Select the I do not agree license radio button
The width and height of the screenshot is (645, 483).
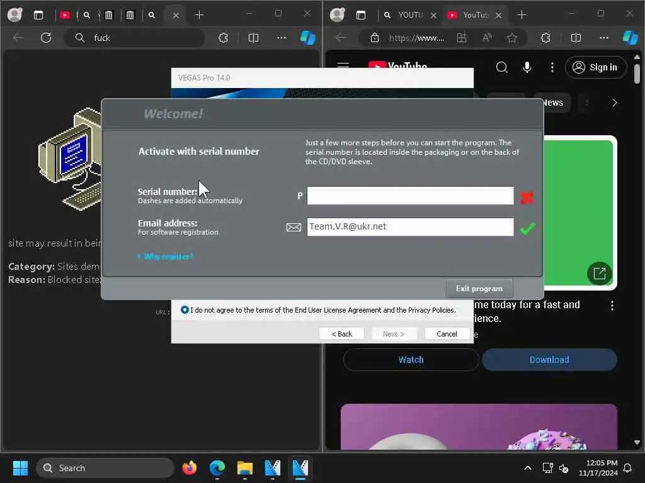click(x=185, y=309)
